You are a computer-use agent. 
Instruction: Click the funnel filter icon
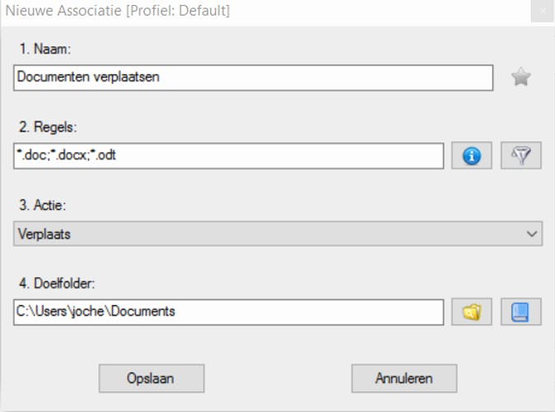tap(521, 155)
